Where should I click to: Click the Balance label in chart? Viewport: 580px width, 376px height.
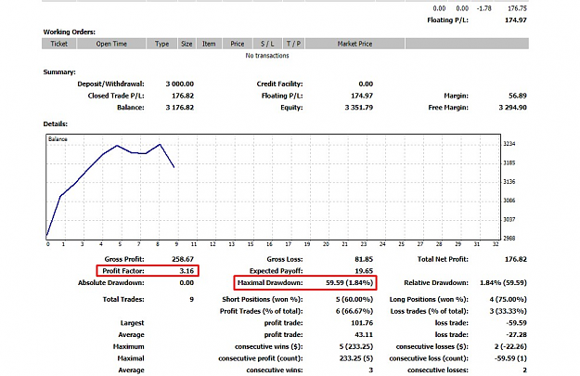point(58,139)
